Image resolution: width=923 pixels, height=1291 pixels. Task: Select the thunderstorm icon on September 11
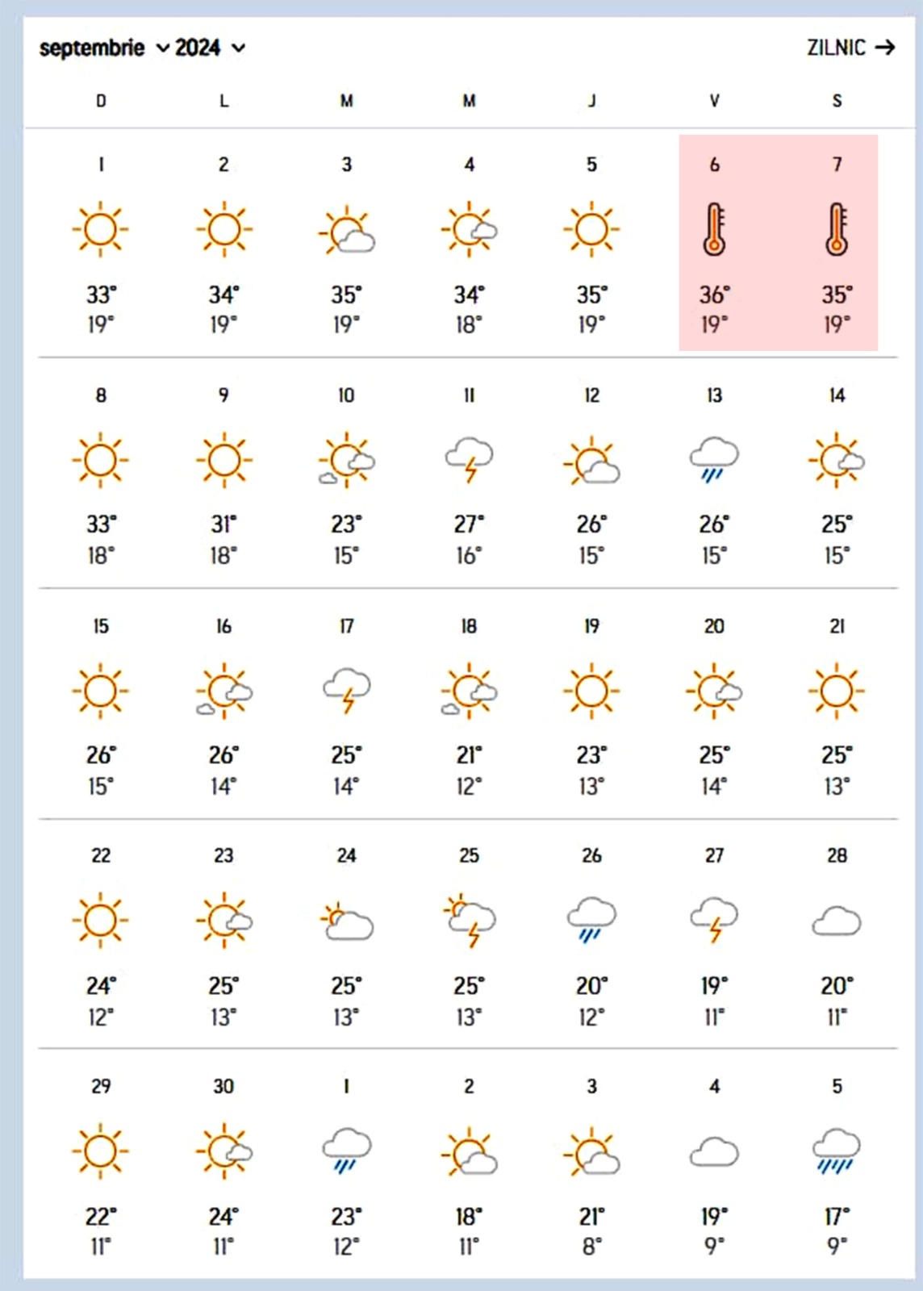pyautogui.click(x=470, y=460)
